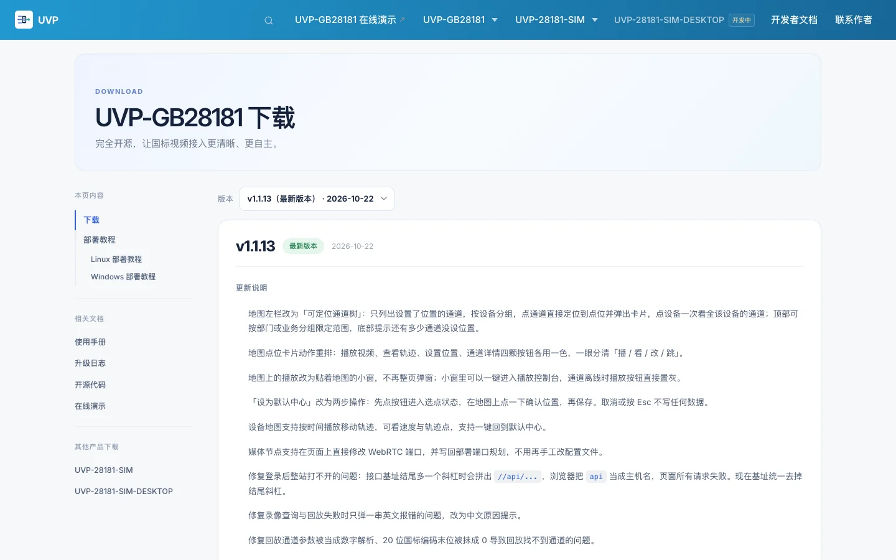Expand the UVP-28181-SIM nav dropdown
The height and width of the screenshot is (560, 896).
coord(556,20)
